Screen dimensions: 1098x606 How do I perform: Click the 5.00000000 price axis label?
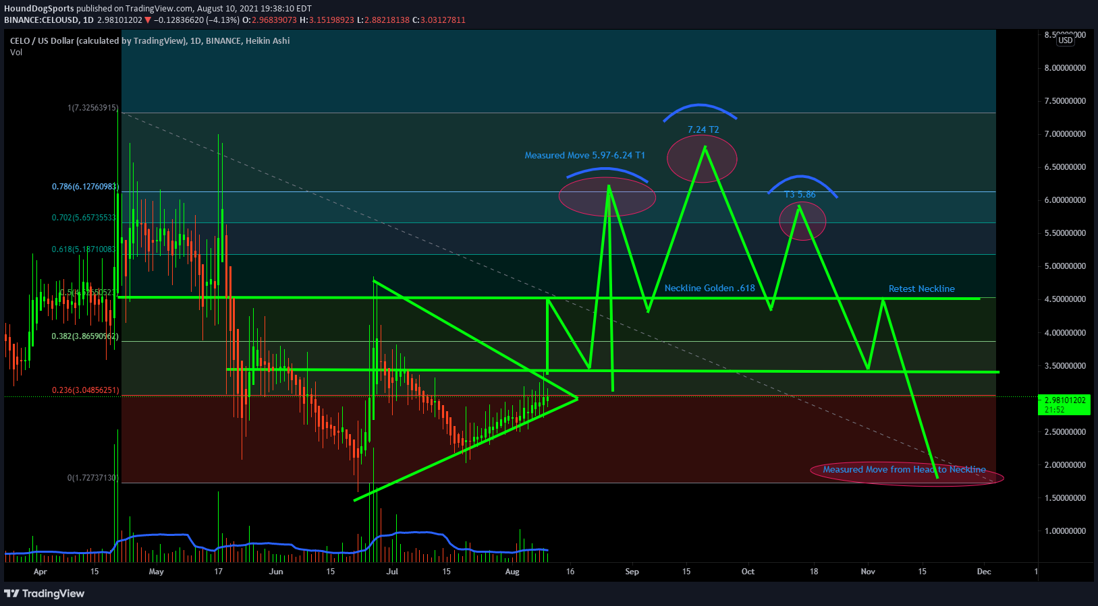pyautogui.click(x=1065, y=266)
